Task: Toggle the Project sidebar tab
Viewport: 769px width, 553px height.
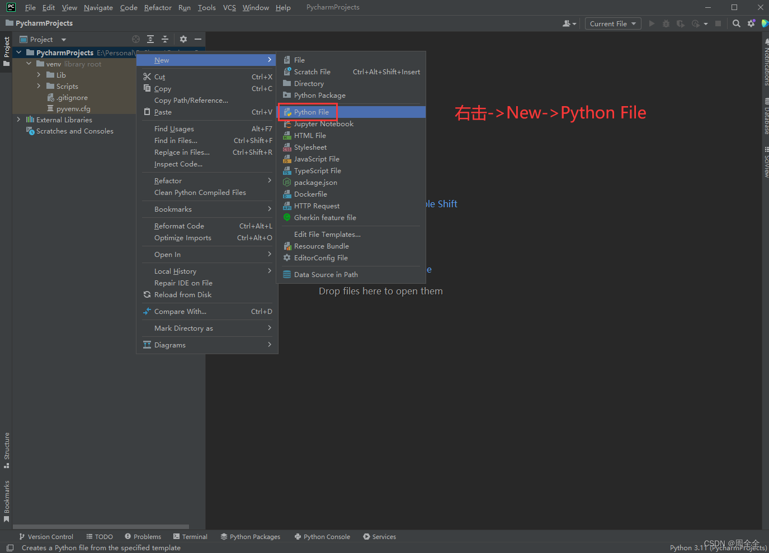Action: click(6, 52)
